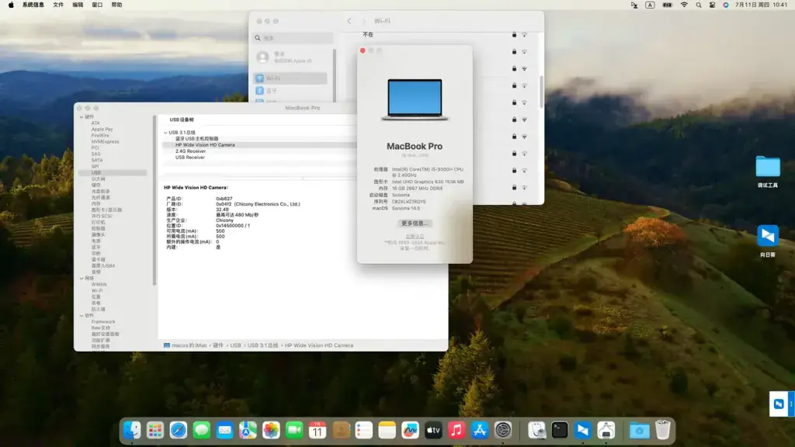Open the 调试工具 desktop folder
Screen dimensions: 795x447
pos(768,167)
